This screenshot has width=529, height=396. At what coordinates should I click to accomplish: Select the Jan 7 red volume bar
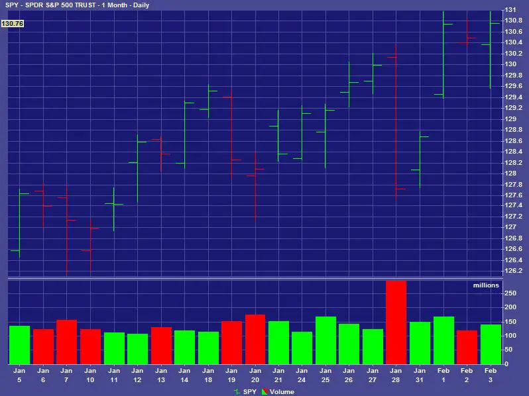[67, 342]
